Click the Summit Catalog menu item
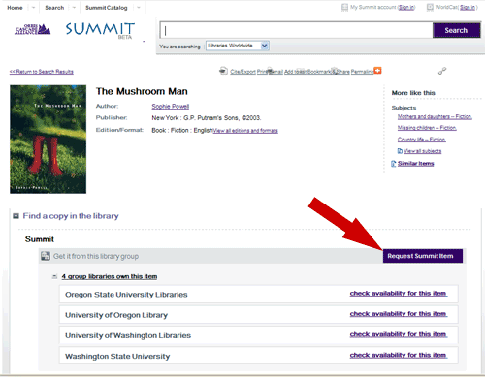The image size is (485, 377). 107,8
